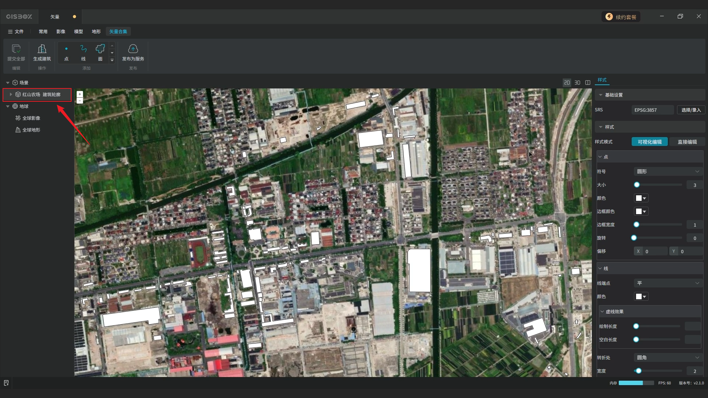Image resolution: width=708 pixels, height=398 pixels.
Task: Open the log icon in status bar
Action: pos(6,383)
